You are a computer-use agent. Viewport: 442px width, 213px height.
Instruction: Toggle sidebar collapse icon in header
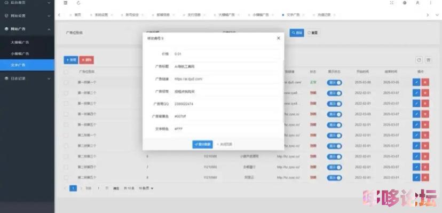[x=66, y=3]
